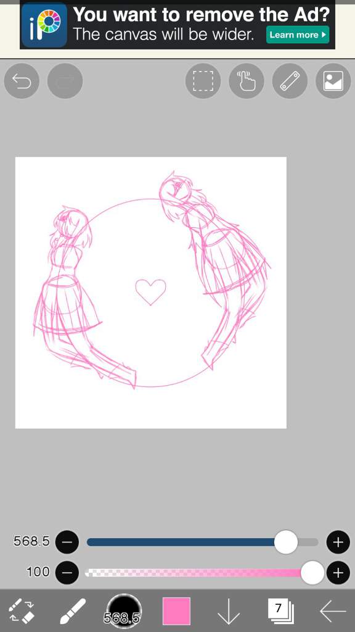Tap the back arrow
The width and height of the screenshot is (355, 632).
332,611
